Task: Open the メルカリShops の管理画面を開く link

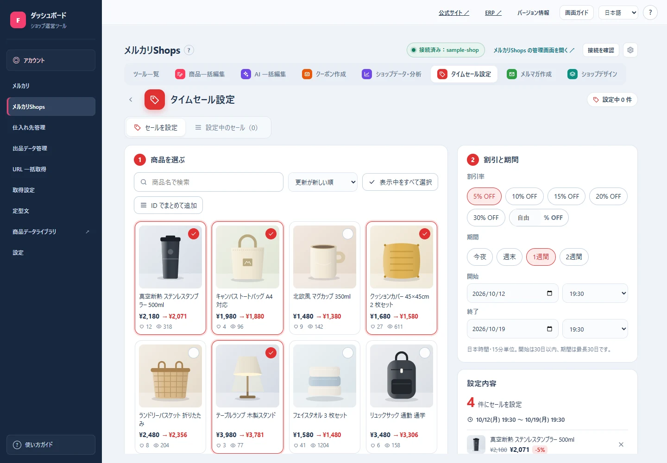Action: click(x=534, y=50)
